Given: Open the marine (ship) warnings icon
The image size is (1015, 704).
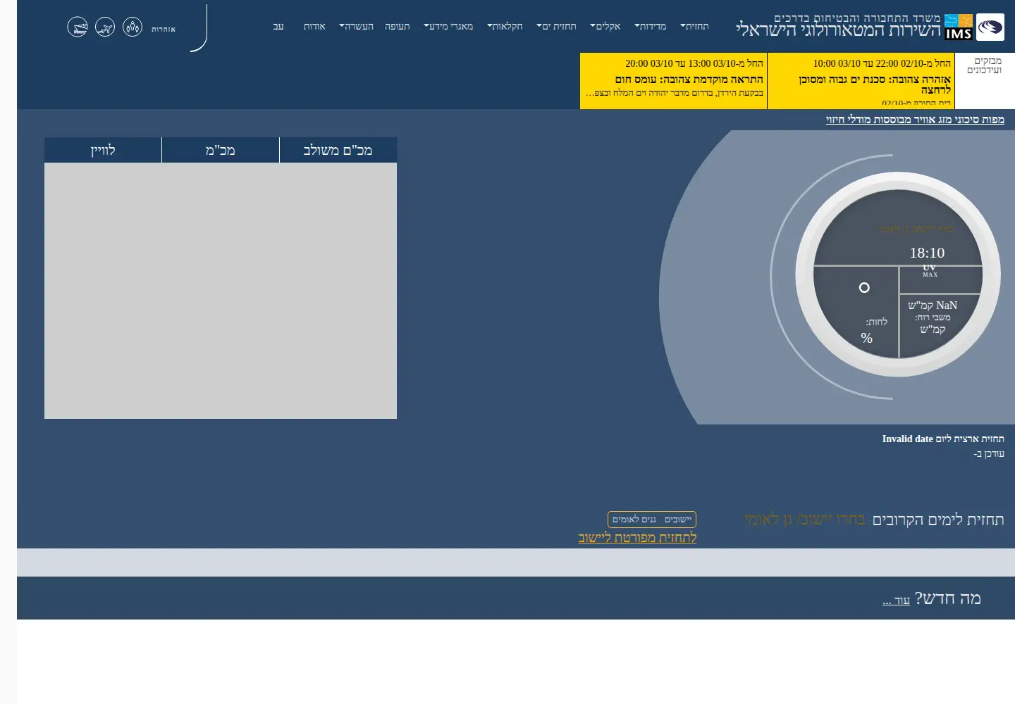Looking at the screenshot, I should (78, 27).
